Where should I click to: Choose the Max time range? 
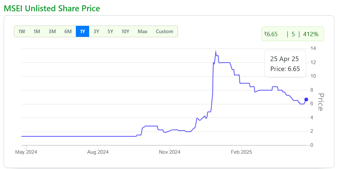click(x=142, y=32)
